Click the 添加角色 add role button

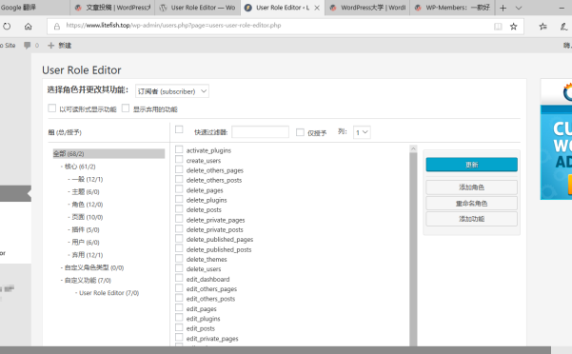(x=471, y=187)
